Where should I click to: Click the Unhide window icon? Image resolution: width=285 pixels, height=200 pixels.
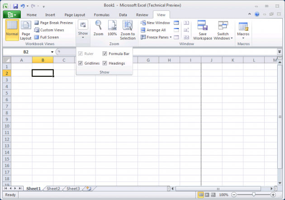[176, 37]
